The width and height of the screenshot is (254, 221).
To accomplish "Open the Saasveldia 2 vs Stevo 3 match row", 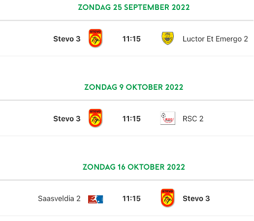I will 127,198.
